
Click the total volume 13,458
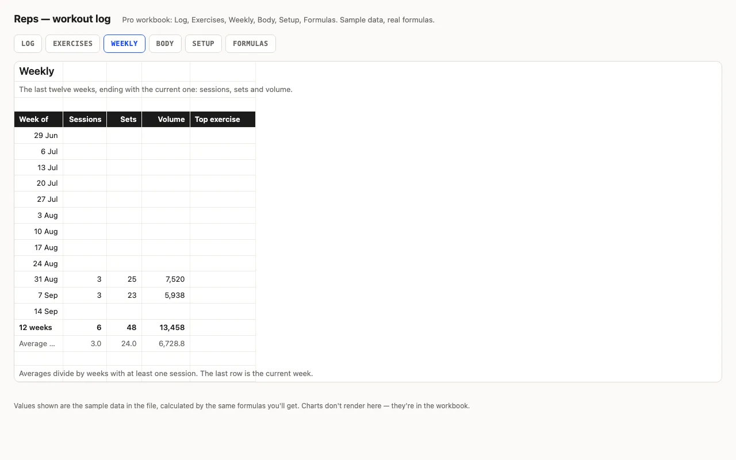pyautogui.click(x=166, y=328)
